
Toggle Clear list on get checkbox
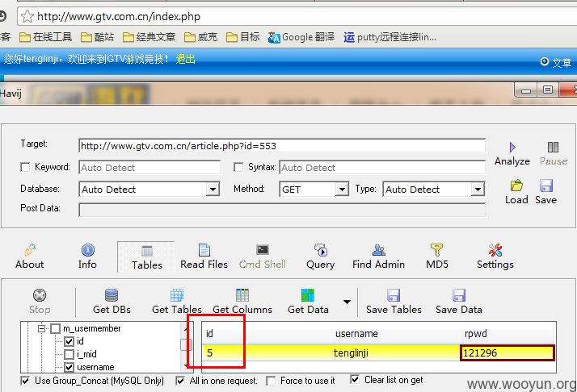355,379
